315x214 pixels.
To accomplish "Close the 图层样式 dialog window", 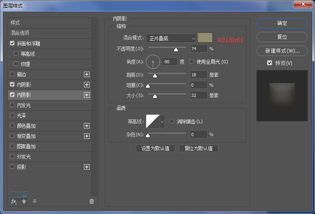I will [x=303, y=4].
